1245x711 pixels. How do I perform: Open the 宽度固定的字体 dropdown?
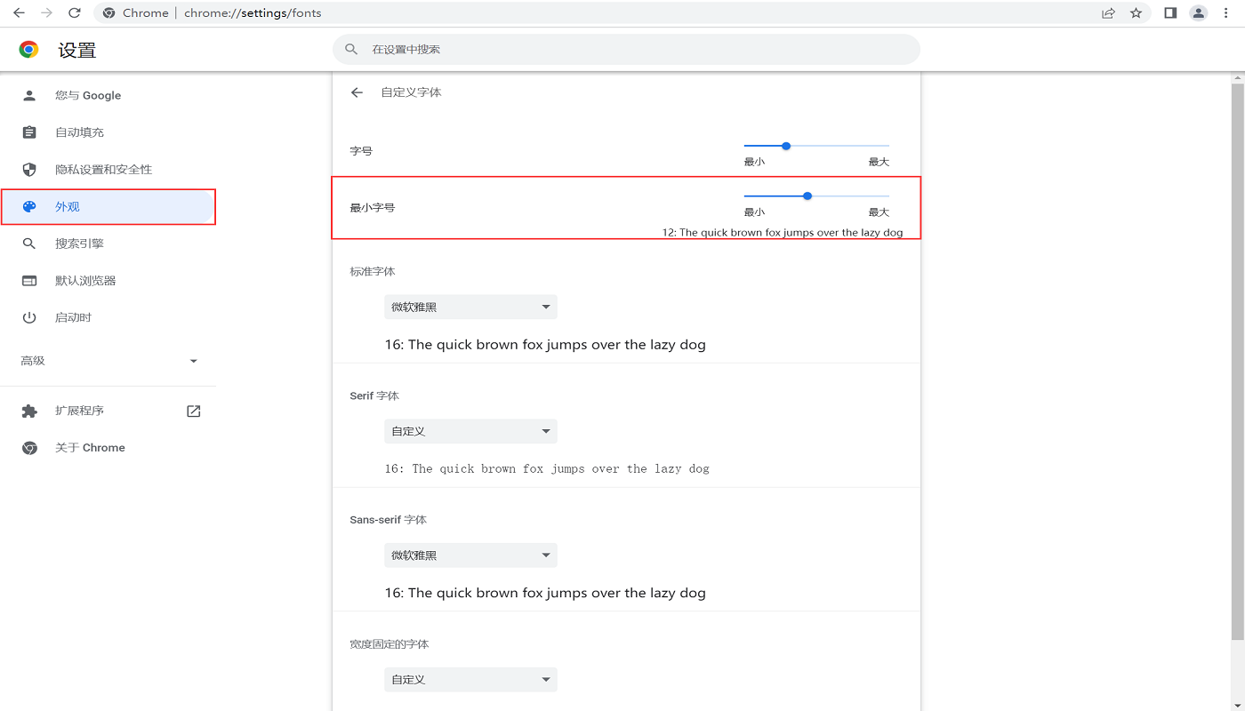pyautogui.click(x=470, y=680)
